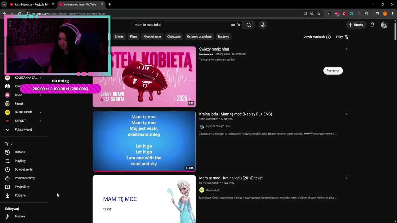This screenshot has width=397, height=223.
Task: Select the Shorts filter chip
Action: pos(119,37)
